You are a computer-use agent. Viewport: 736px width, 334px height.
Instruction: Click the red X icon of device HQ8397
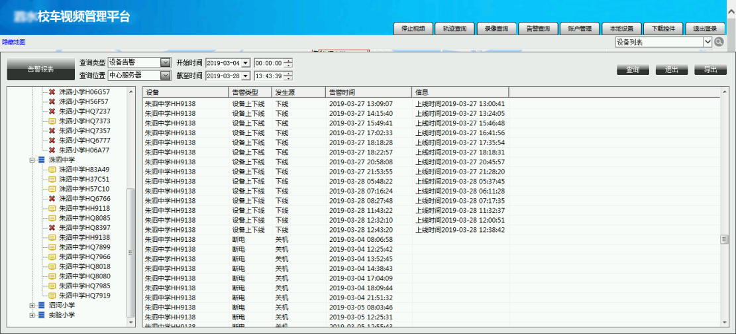click(52, 228)
